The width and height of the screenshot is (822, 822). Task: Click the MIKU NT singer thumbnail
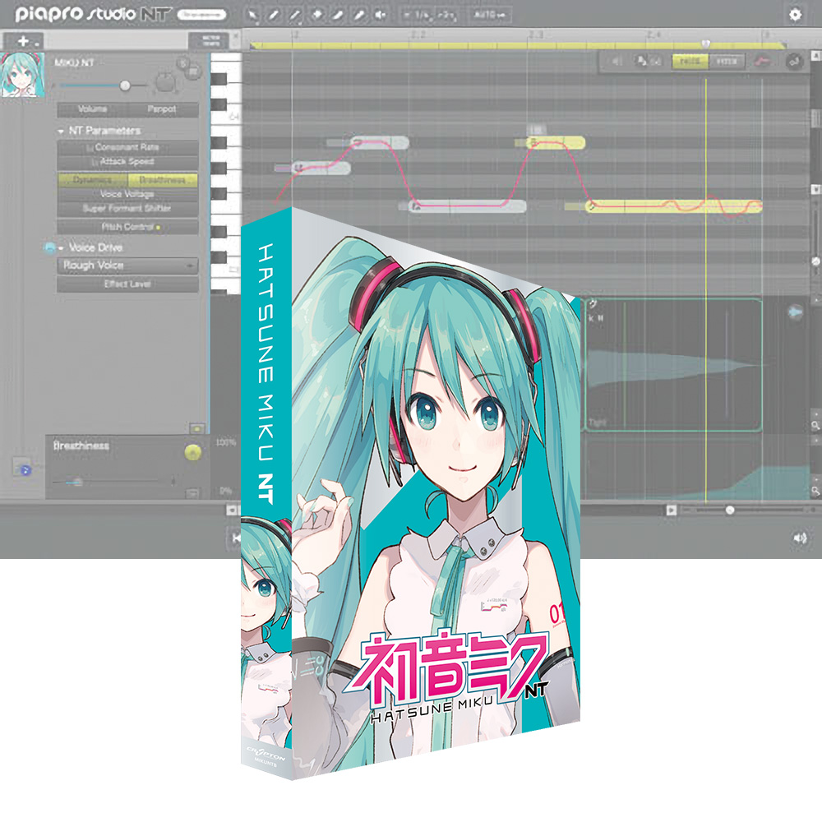pyautogui.click(x=22, y=75)
